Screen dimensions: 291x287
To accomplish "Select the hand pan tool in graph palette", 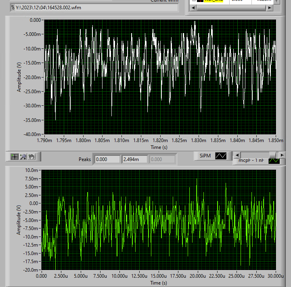I will pos(31,157).
